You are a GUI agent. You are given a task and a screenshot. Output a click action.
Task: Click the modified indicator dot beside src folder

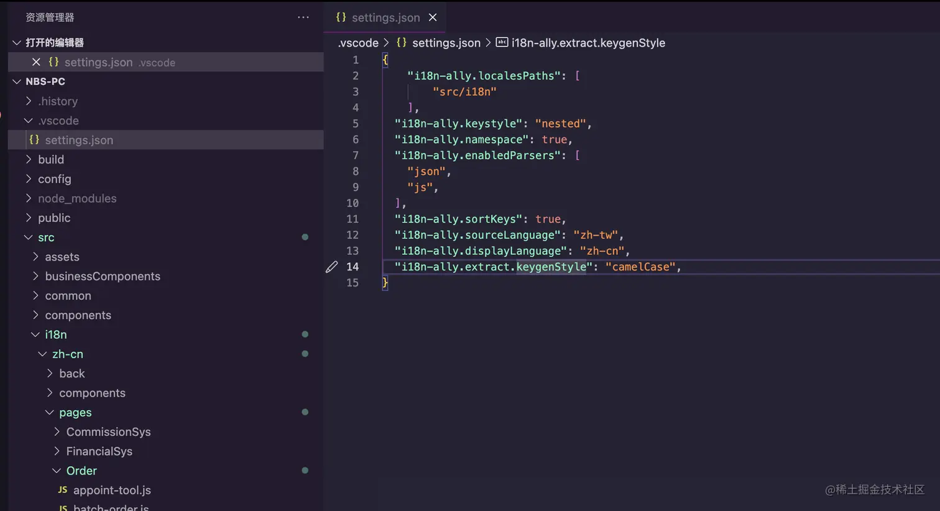point(305,237)
